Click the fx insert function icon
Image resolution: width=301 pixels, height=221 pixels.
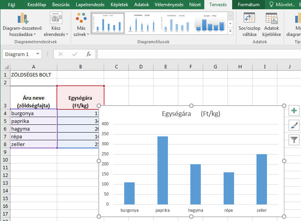[x=89, y=54]
